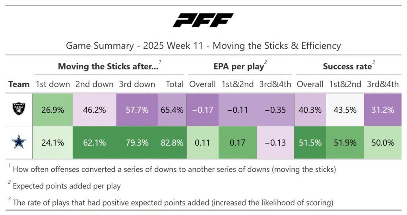Screen dimensions: 407x215
Task: Click the Raiders −0.17 EPA cell
Action: pyautogui.click(x=203, y=110)
